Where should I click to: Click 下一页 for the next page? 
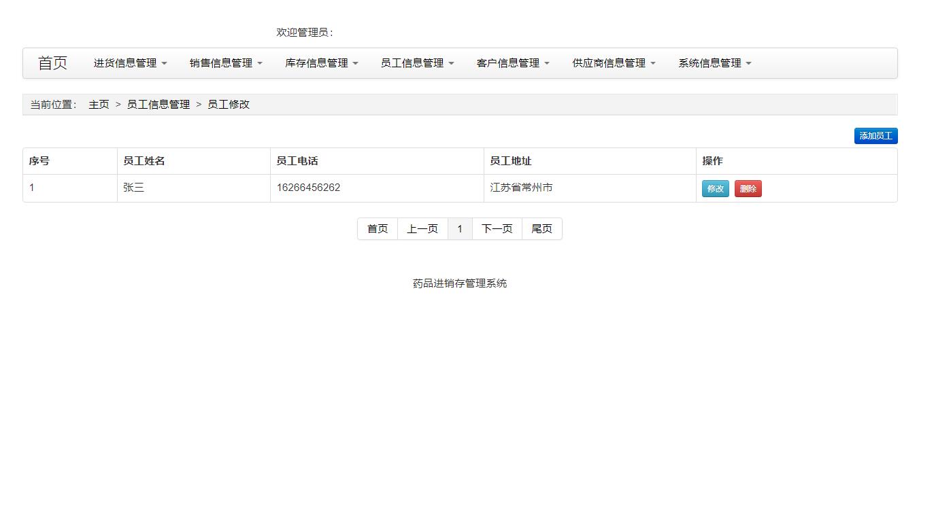497,228
